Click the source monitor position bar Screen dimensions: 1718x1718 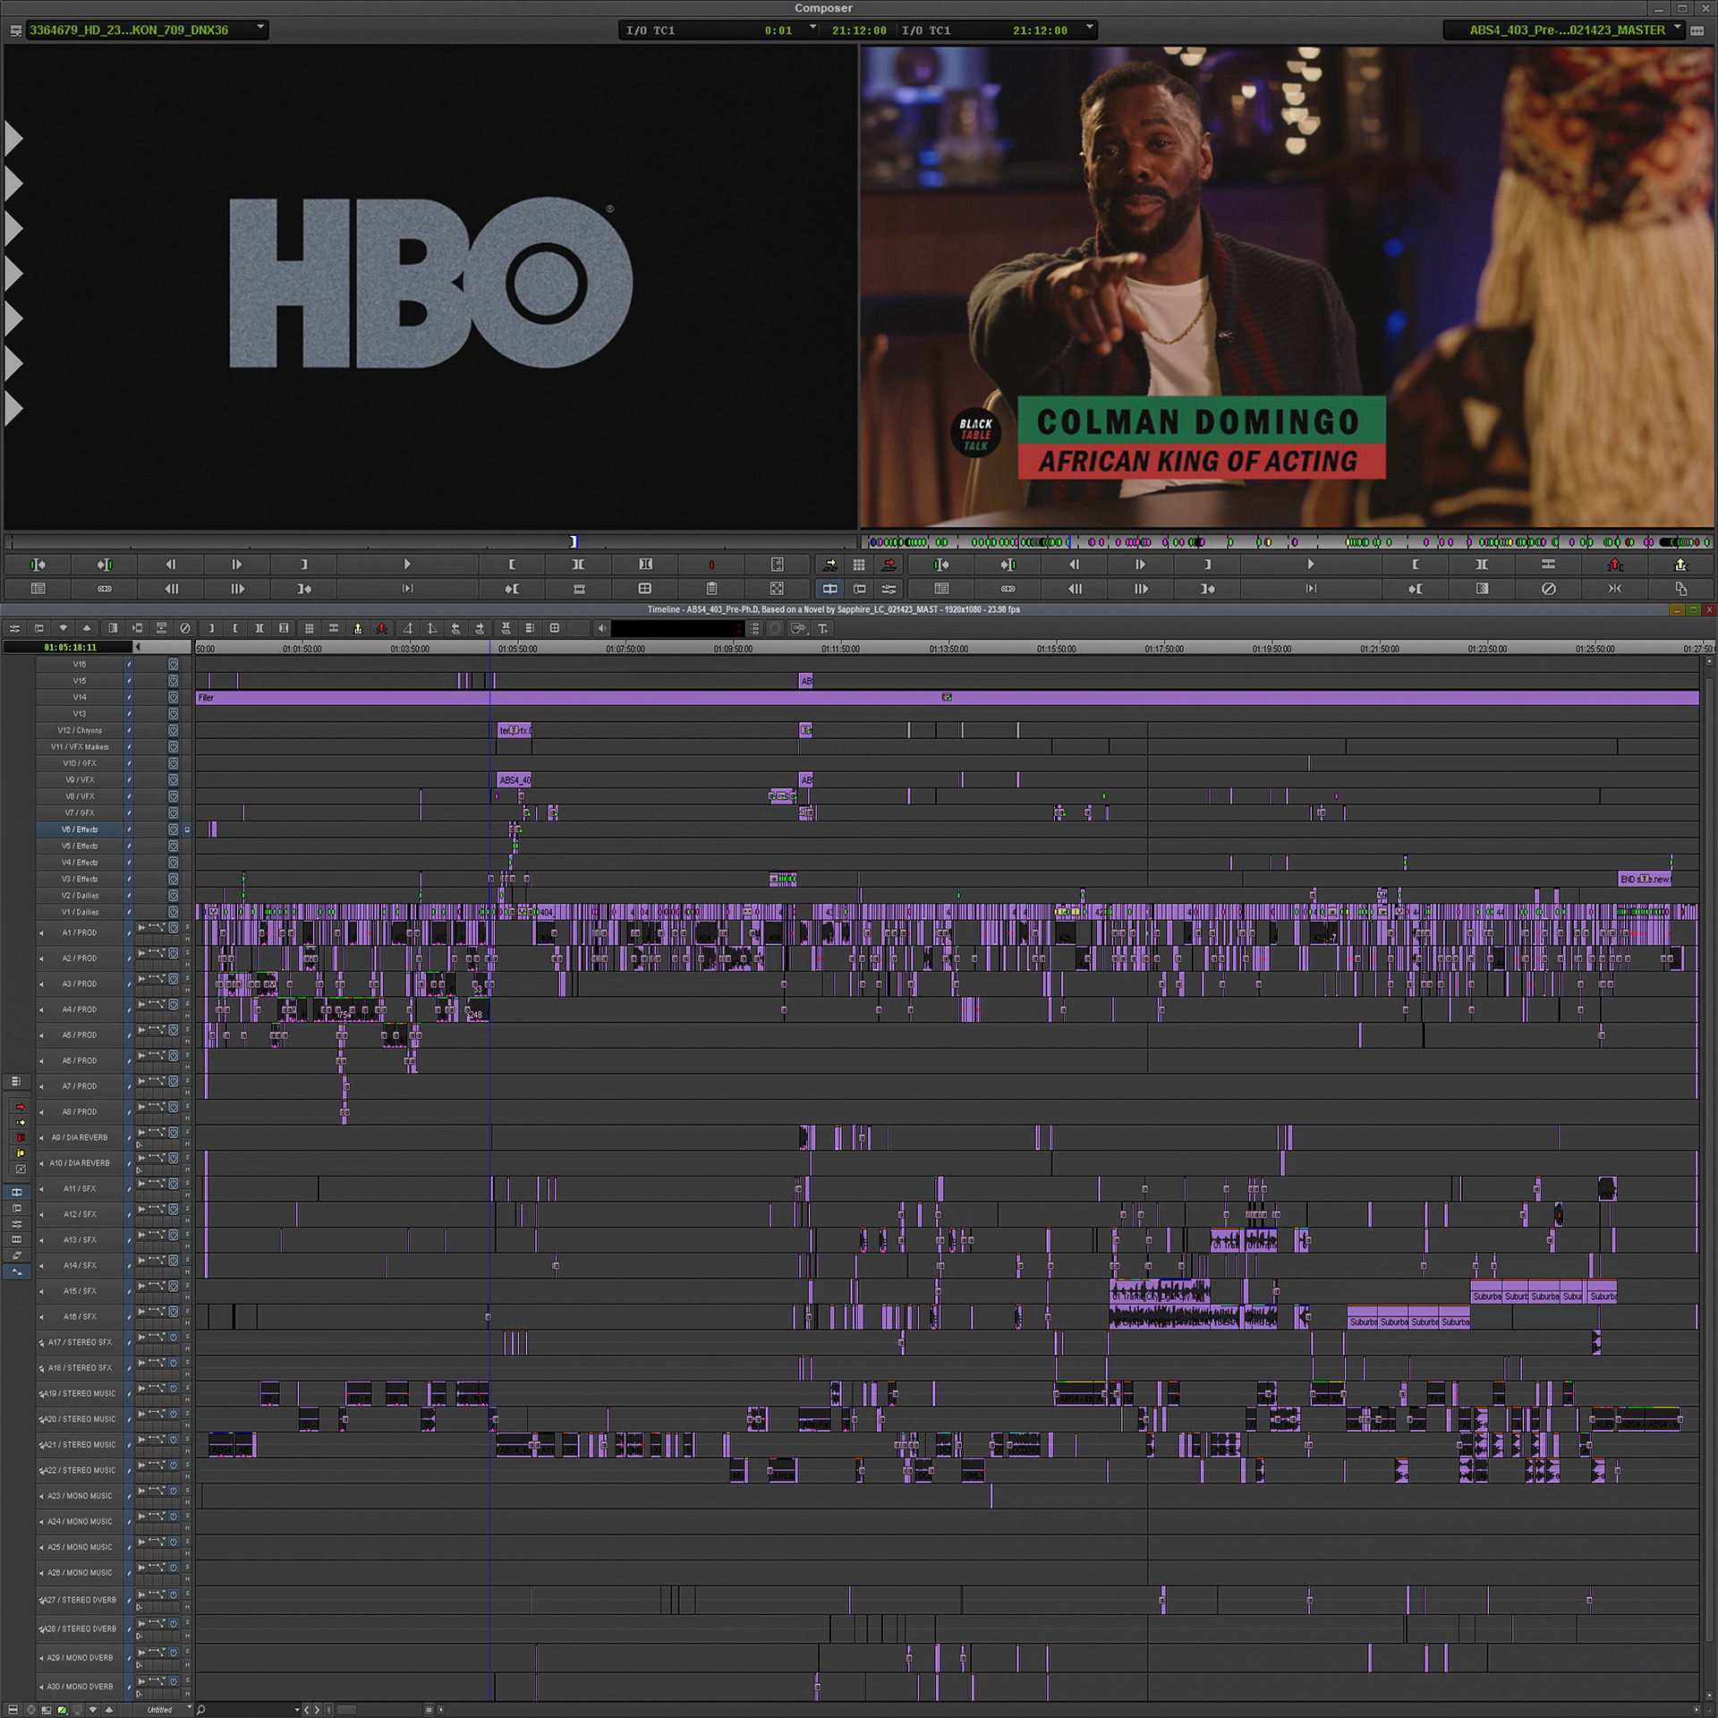(x=430, y=541)
